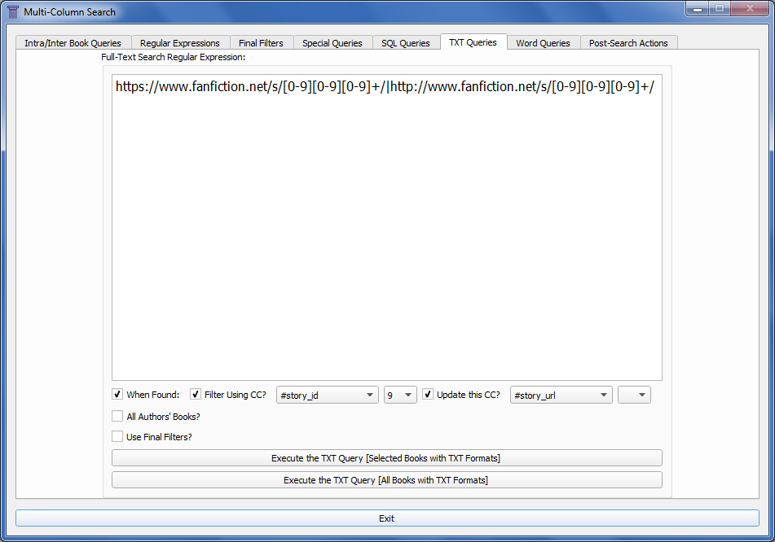Check the Use Final Filters option
The width and height of the screenshot is (775, 542).
point(117,436)
